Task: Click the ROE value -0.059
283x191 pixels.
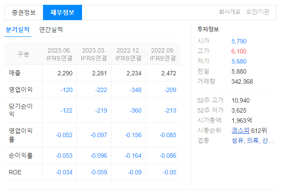Action: 99,173
